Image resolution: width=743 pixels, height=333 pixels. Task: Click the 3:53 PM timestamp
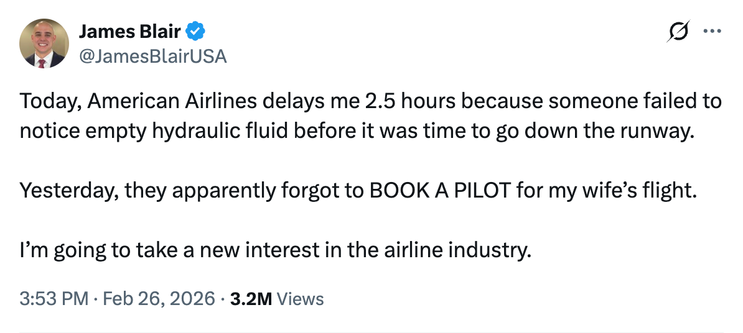click(x=54, y=299)
